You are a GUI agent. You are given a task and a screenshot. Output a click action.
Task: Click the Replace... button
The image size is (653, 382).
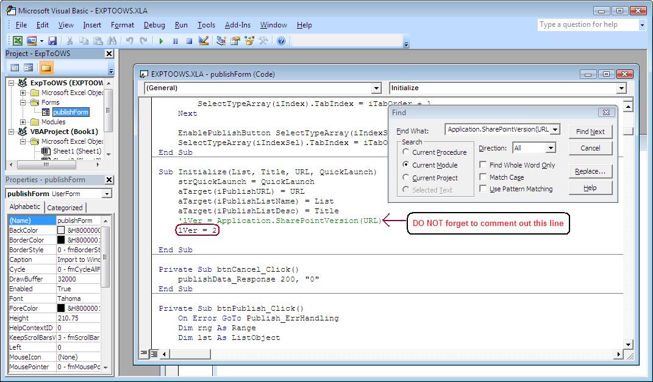pos(590,171)
